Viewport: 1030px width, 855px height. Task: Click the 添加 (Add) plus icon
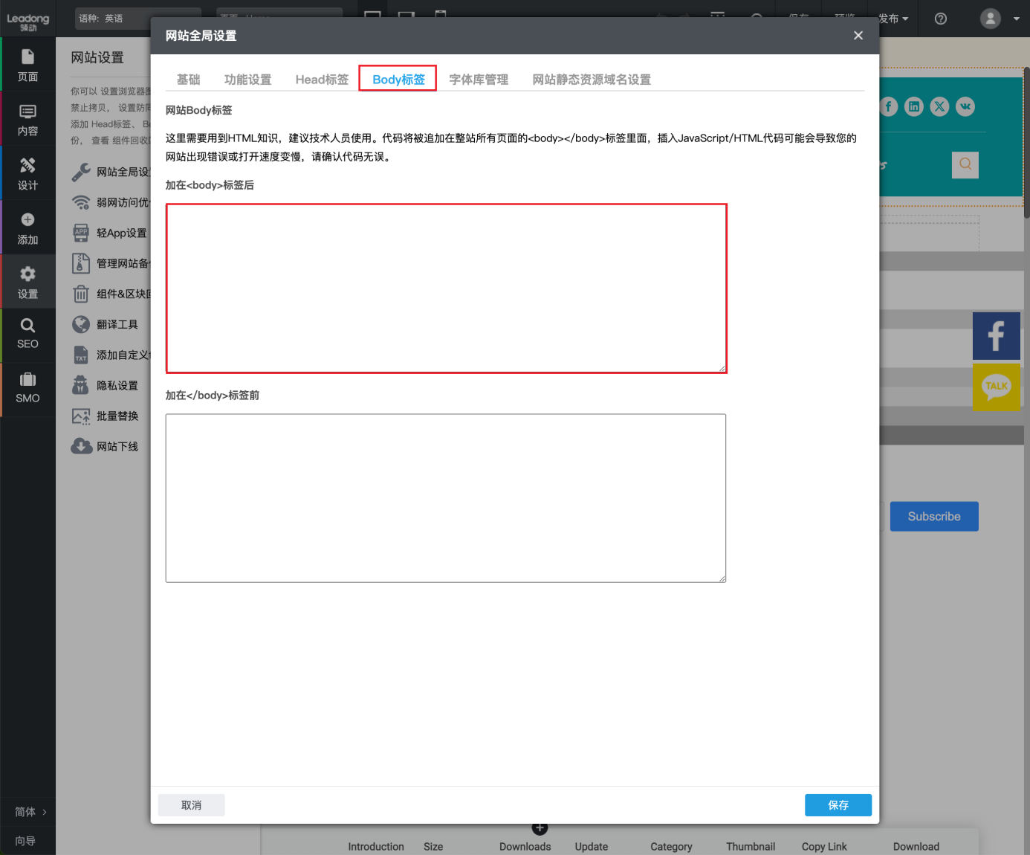point(27,220)
